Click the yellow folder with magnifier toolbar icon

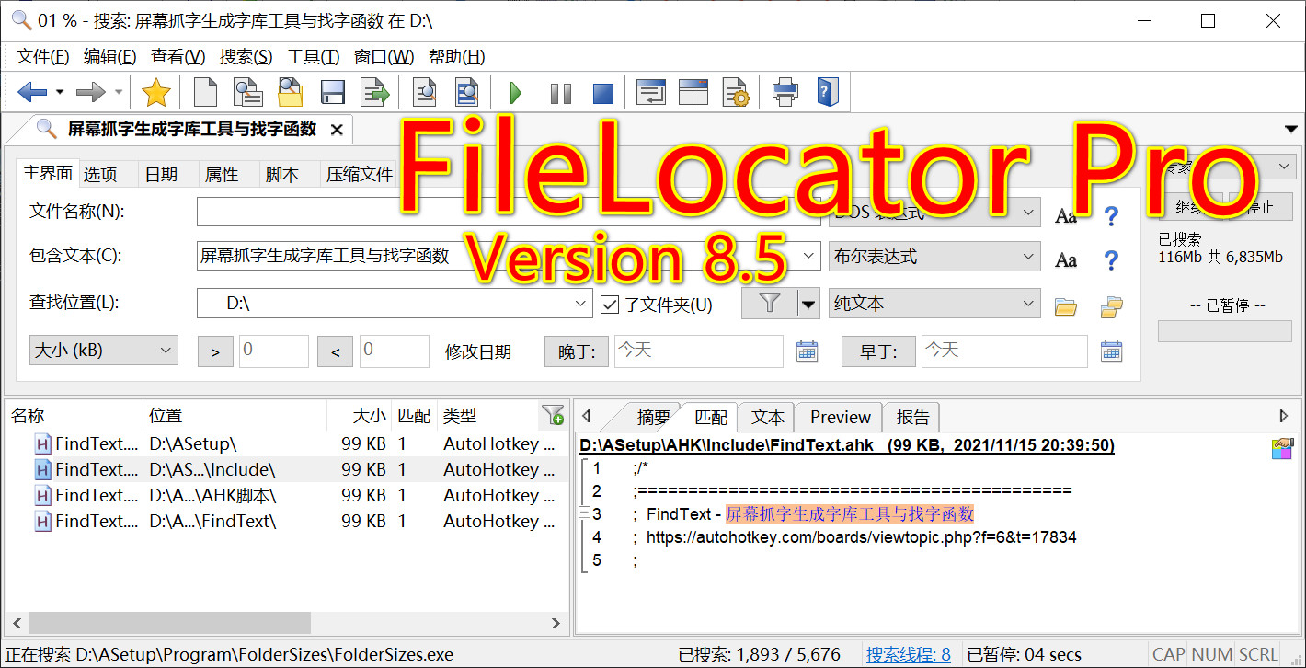click(291, 92)
